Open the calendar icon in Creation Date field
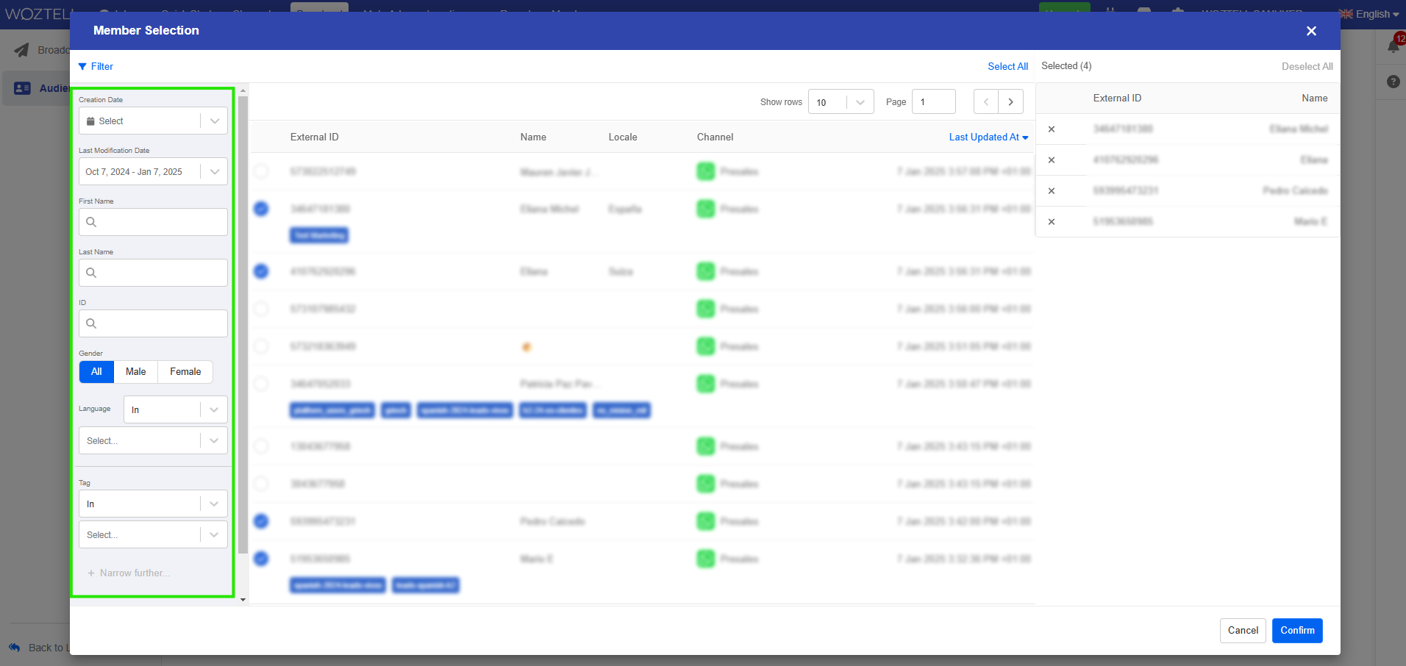This screenshot has height=666, width=1406. (91, 121)
